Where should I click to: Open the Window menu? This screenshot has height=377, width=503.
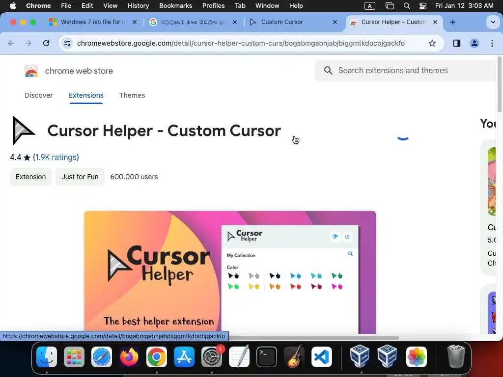click(267, 5)
